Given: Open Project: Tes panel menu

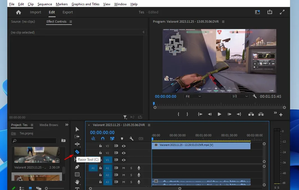Looking at the screenshot, I should [32, 125].
